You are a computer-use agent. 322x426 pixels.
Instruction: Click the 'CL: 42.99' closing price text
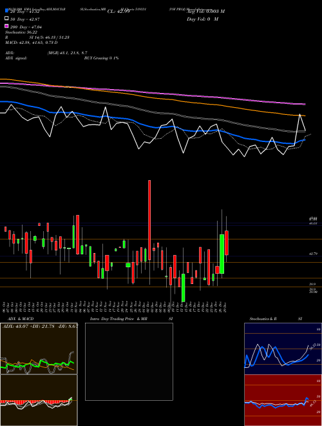118,12
